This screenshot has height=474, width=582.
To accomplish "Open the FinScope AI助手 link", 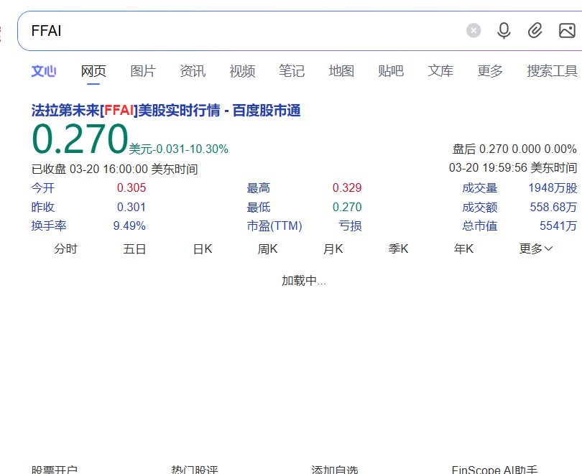I will (494, 470).
